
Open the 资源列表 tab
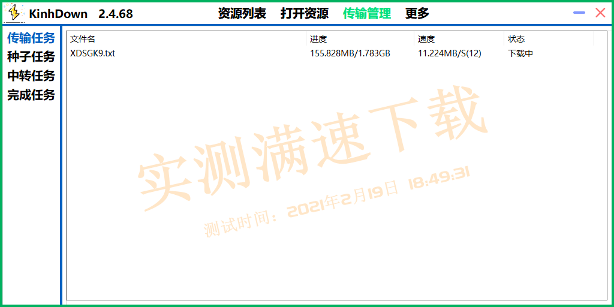(x=242, y=13)
